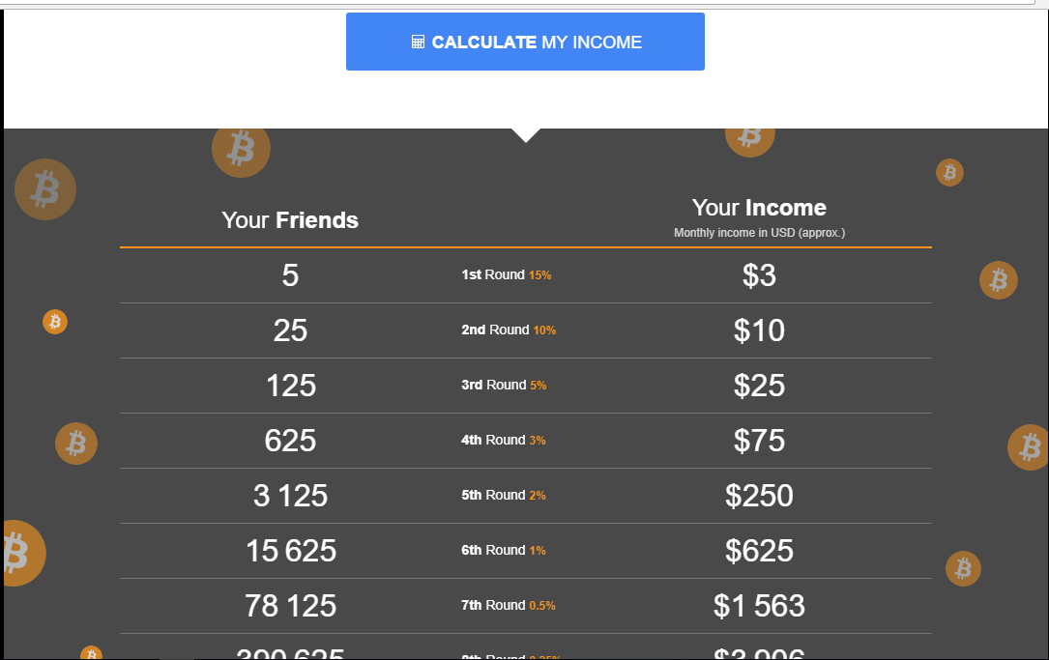Click the calculator icon inside the blue button
This screenshot has height=660, width=1049.
(x=417, y=42)
